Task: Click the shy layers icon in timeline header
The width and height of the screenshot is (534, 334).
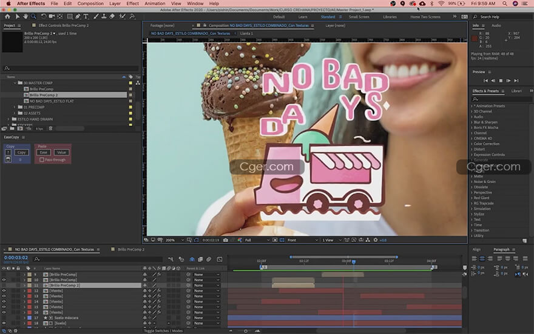Action: pos(192,259)
